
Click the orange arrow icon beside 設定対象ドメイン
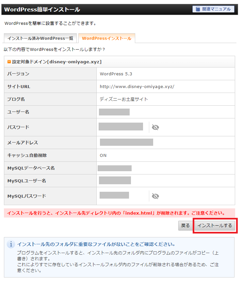pos(9,62)
